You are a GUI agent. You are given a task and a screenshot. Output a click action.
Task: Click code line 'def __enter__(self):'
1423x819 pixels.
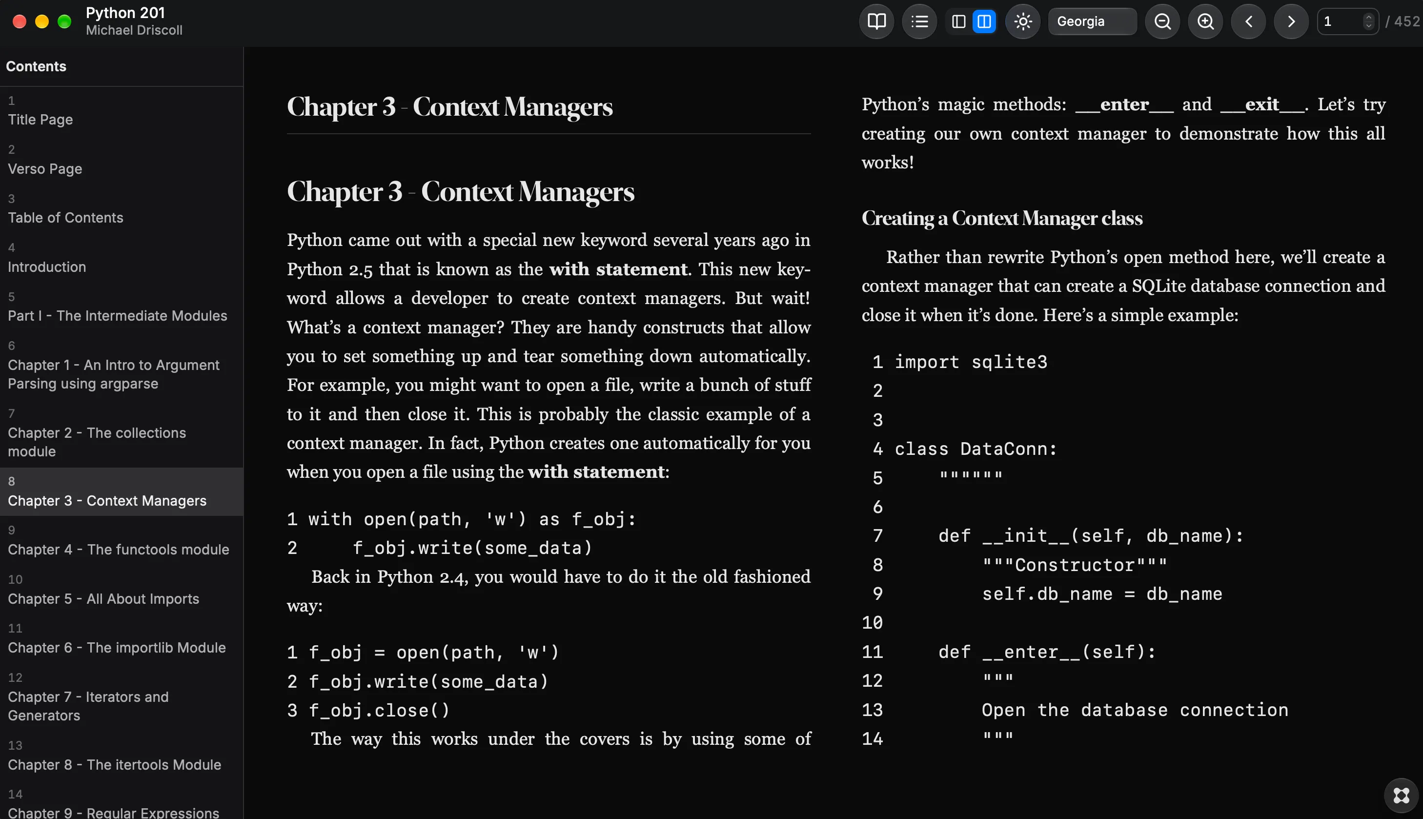point(1047,652)
